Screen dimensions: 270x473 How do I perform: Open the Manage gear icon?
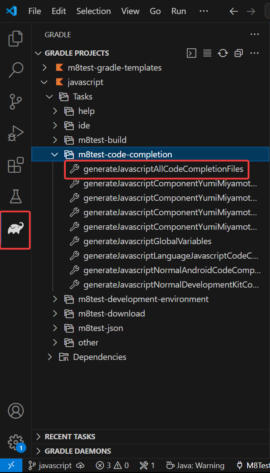click(16, 441)
